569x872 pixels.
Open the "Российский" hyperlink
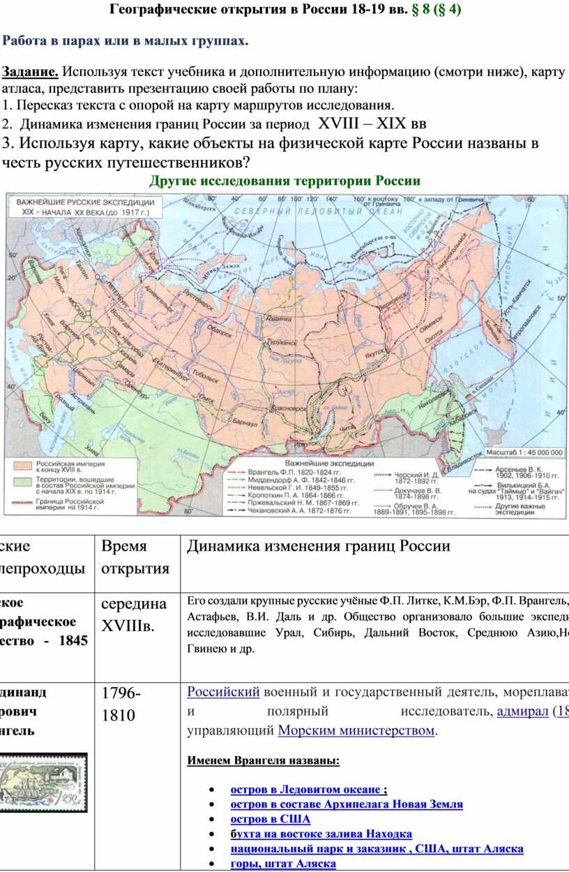(x=223, y=692)
